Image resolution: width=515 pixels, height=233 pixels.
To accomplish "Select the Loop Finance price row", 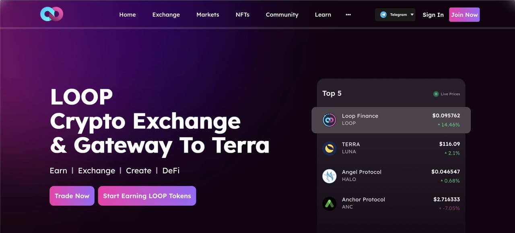I will [x=391, y=120].
